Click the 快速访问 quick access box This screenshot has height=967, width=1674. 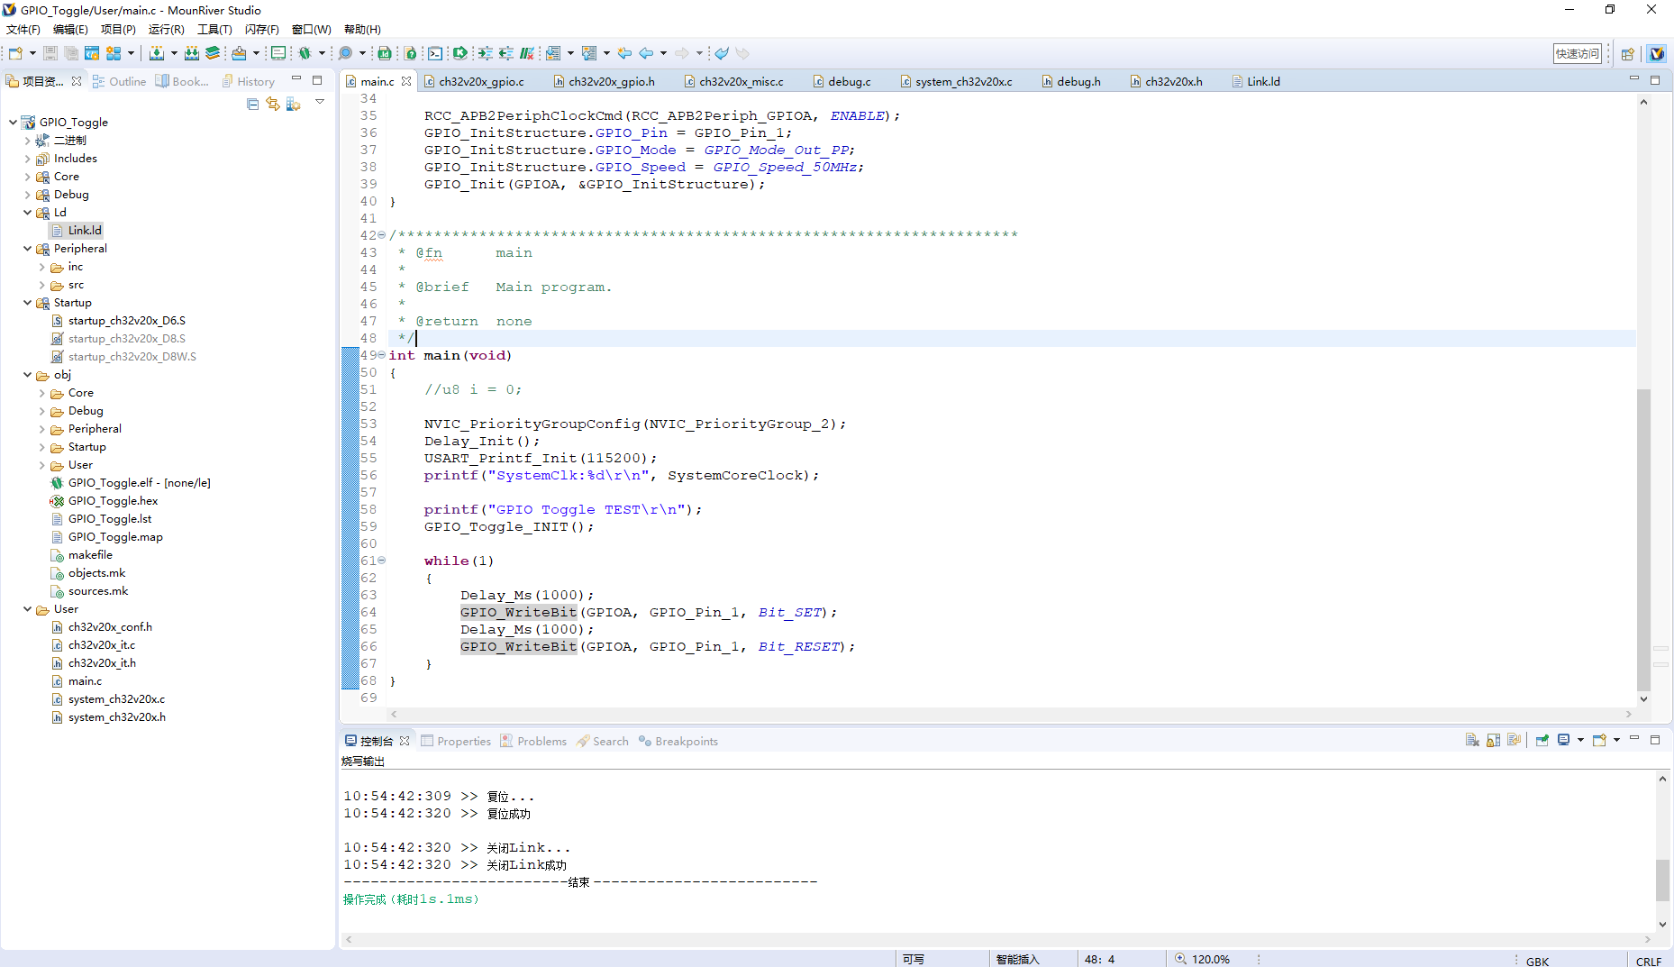[x=1577, y=54]
